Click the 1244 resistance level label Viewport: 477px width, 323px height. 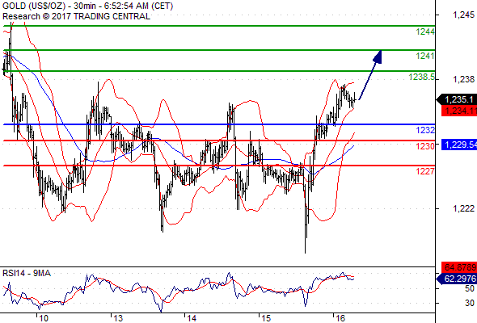point(425,31)
